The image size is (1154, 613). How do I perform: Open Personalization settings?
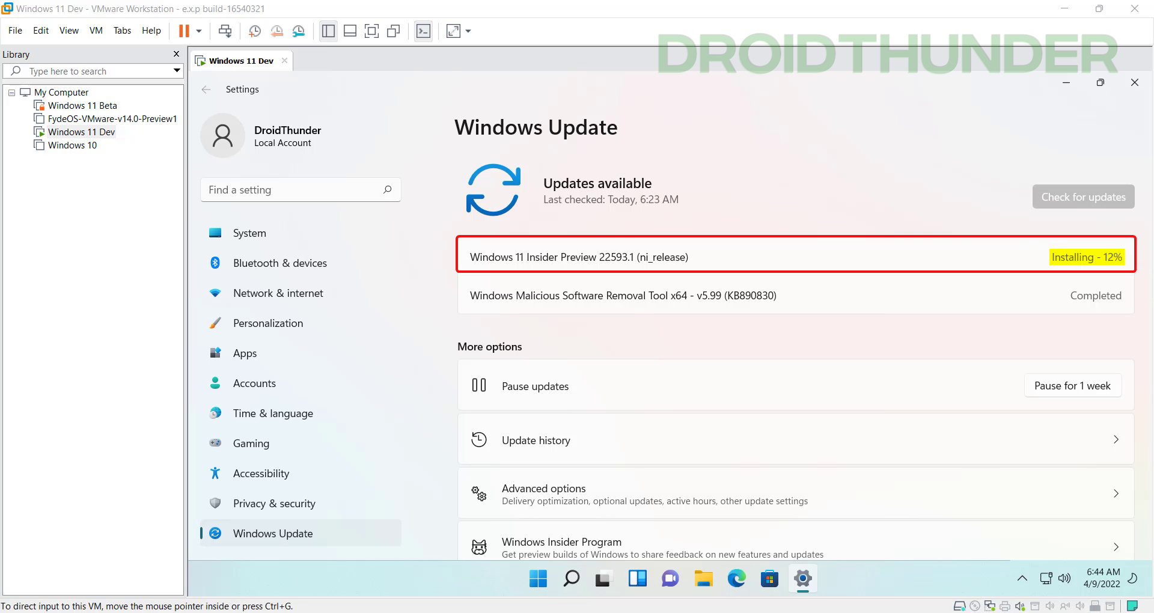click(x=301, y=323)
